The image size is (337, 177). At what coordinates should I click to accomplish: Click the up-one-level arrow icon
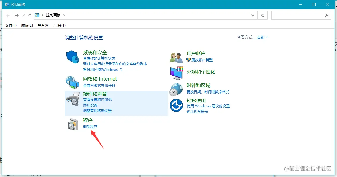pos(30,15)
